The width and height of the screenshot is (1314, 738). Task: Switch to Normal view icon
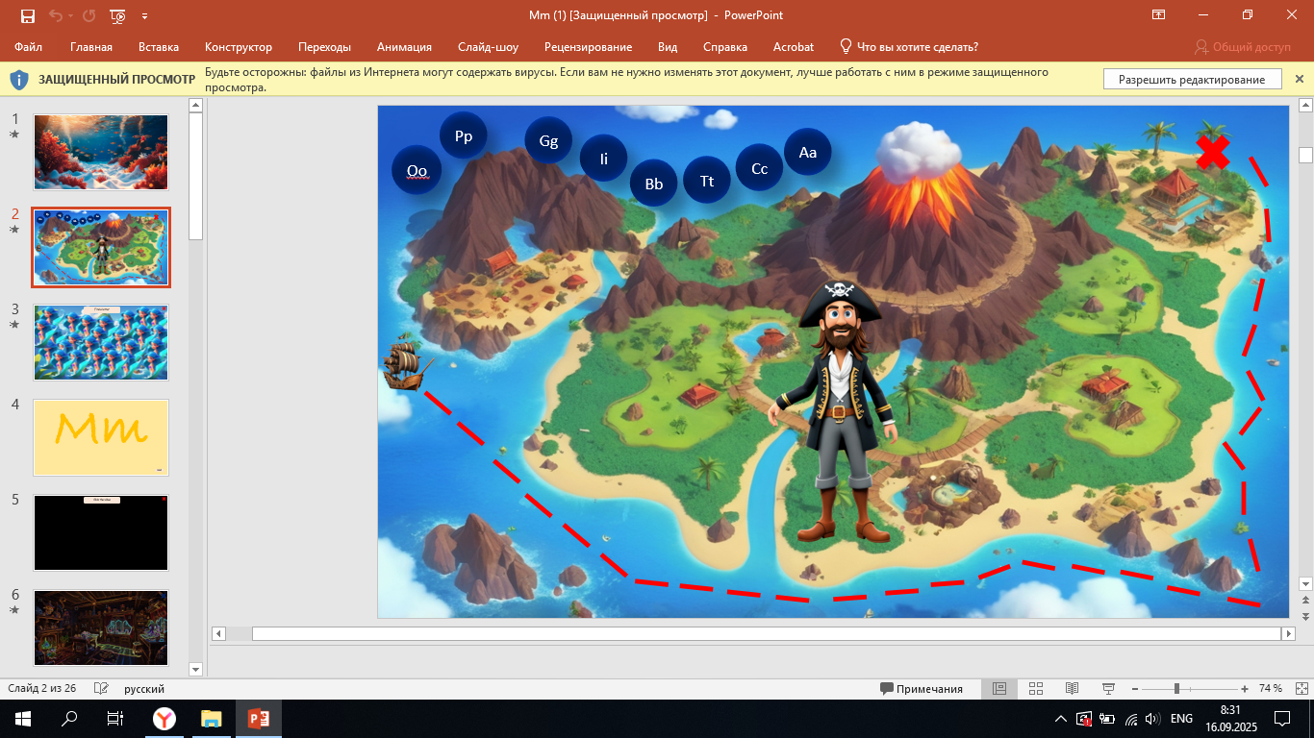pos(999,689)
